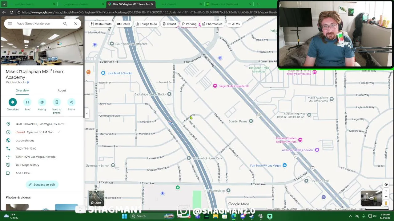The width and height of the screenshot is (394, 221).
Task: Show Pharmacies on the map
Action: coord(212,24)
